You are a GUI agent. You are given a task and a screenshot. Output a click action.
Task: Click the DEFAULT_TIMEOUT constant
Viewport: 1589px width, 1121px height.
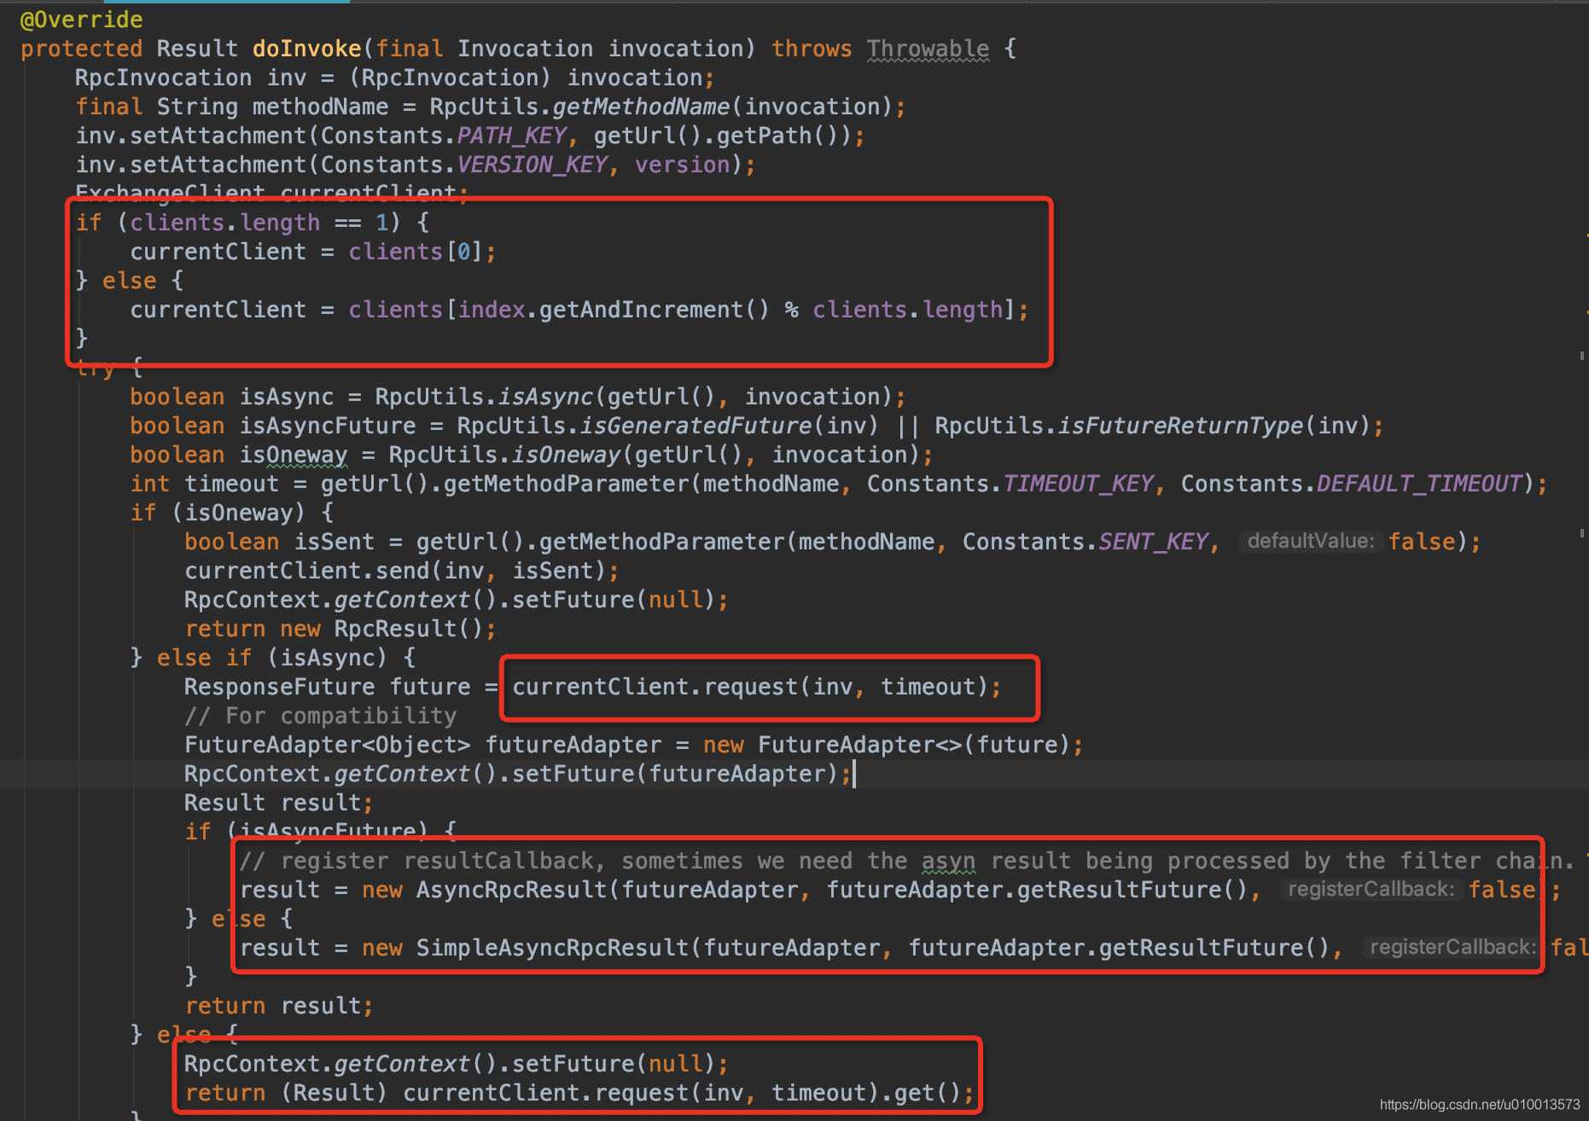pyautogui.click(x=1419, y=485)
